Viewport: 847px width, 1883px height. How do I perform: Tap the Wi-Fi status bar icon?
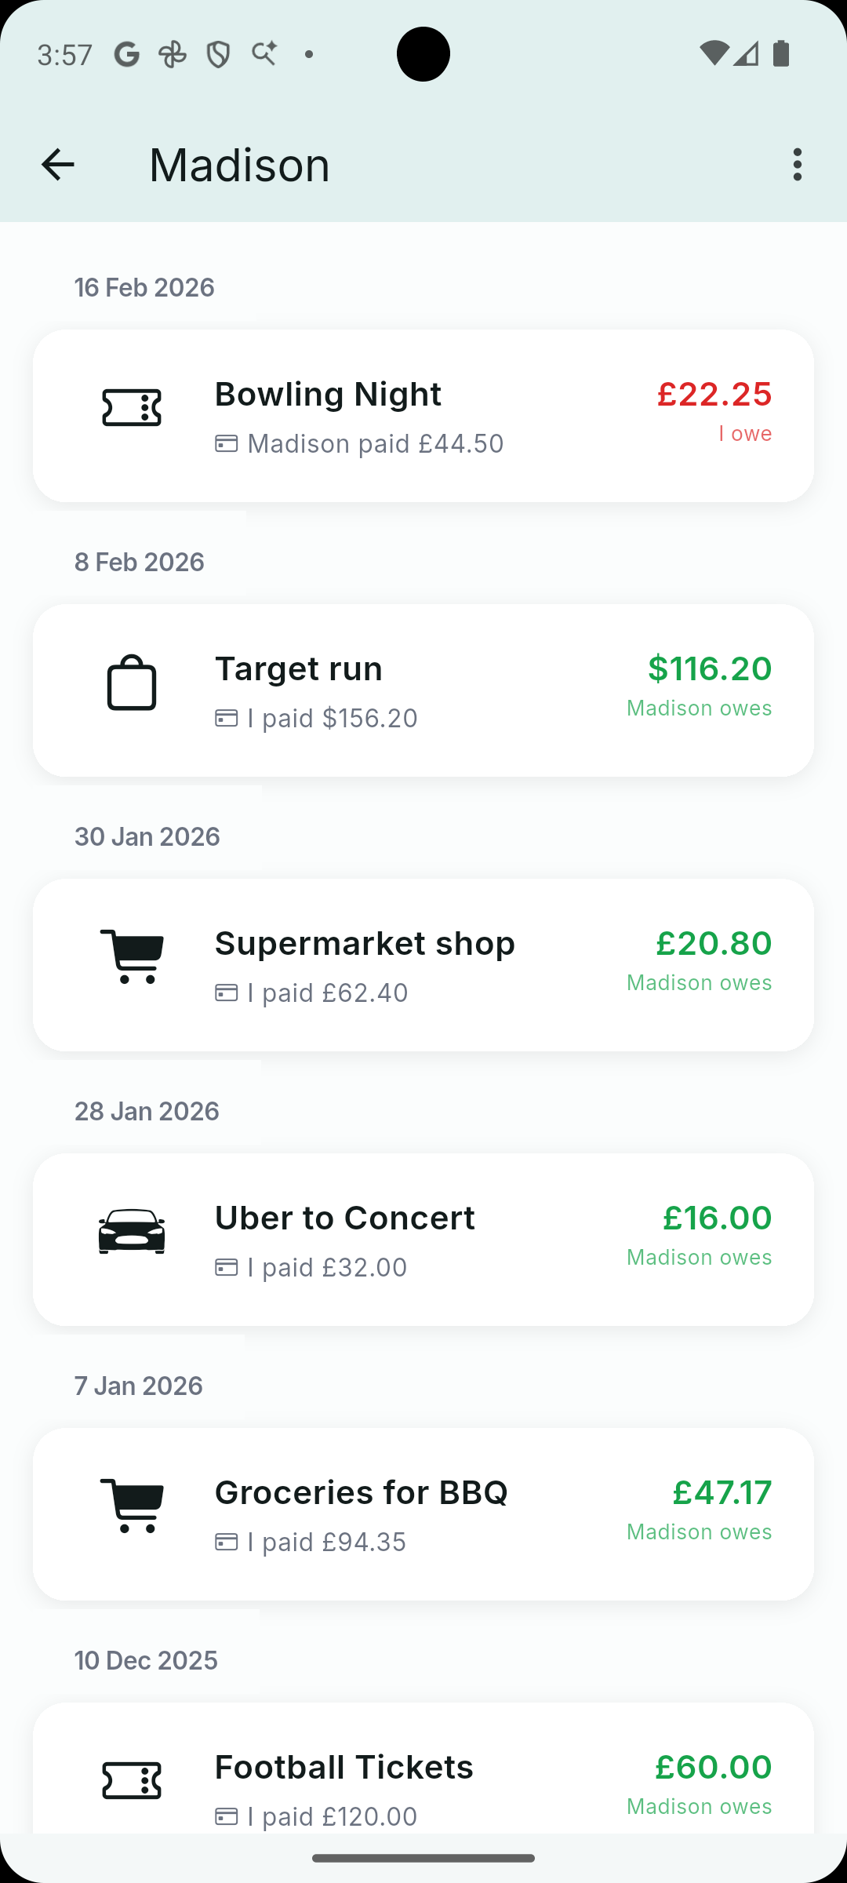(x=714, y=53)
